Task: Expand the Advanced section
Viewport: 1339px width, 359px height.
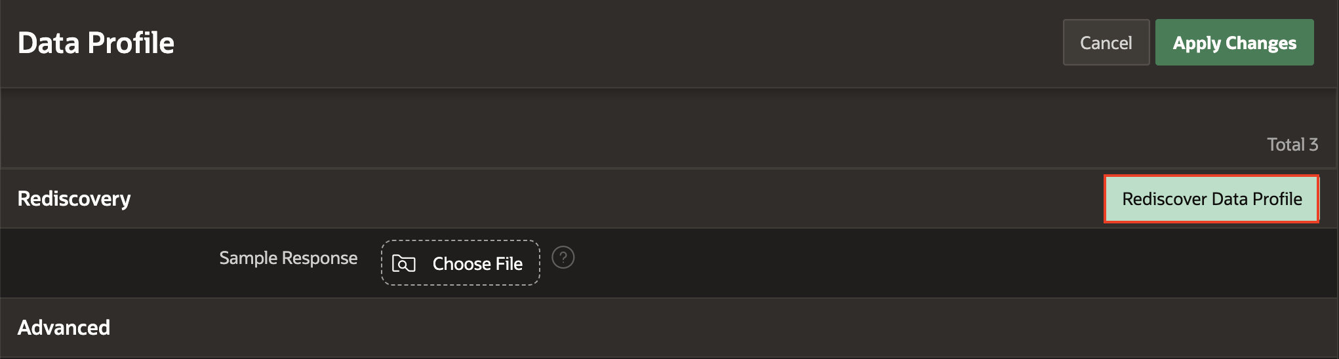Action: pyautogui.click(x=64, y=328)
